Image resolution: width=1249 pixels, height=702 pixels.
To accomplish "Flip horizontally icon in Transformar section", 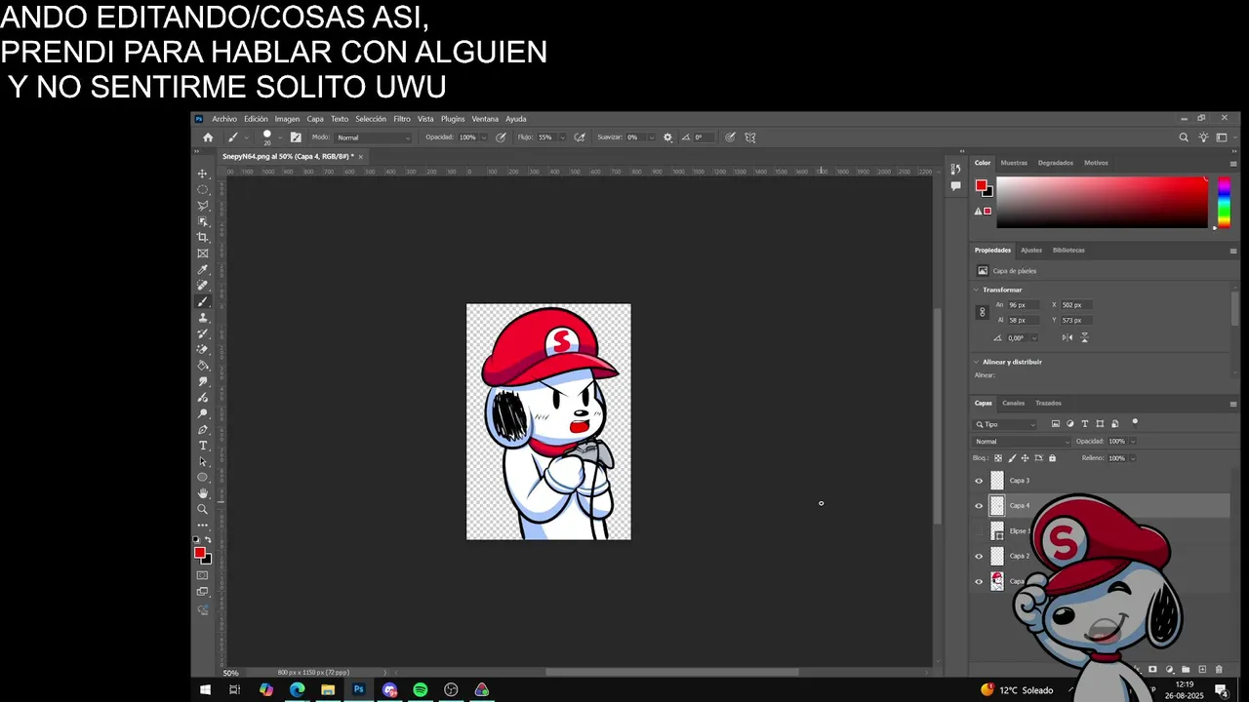I will pyautogui.click(x=1068, y=337).
